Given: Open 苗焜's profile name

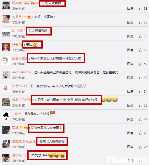Looking at the screenshot, I should (15, 128).
